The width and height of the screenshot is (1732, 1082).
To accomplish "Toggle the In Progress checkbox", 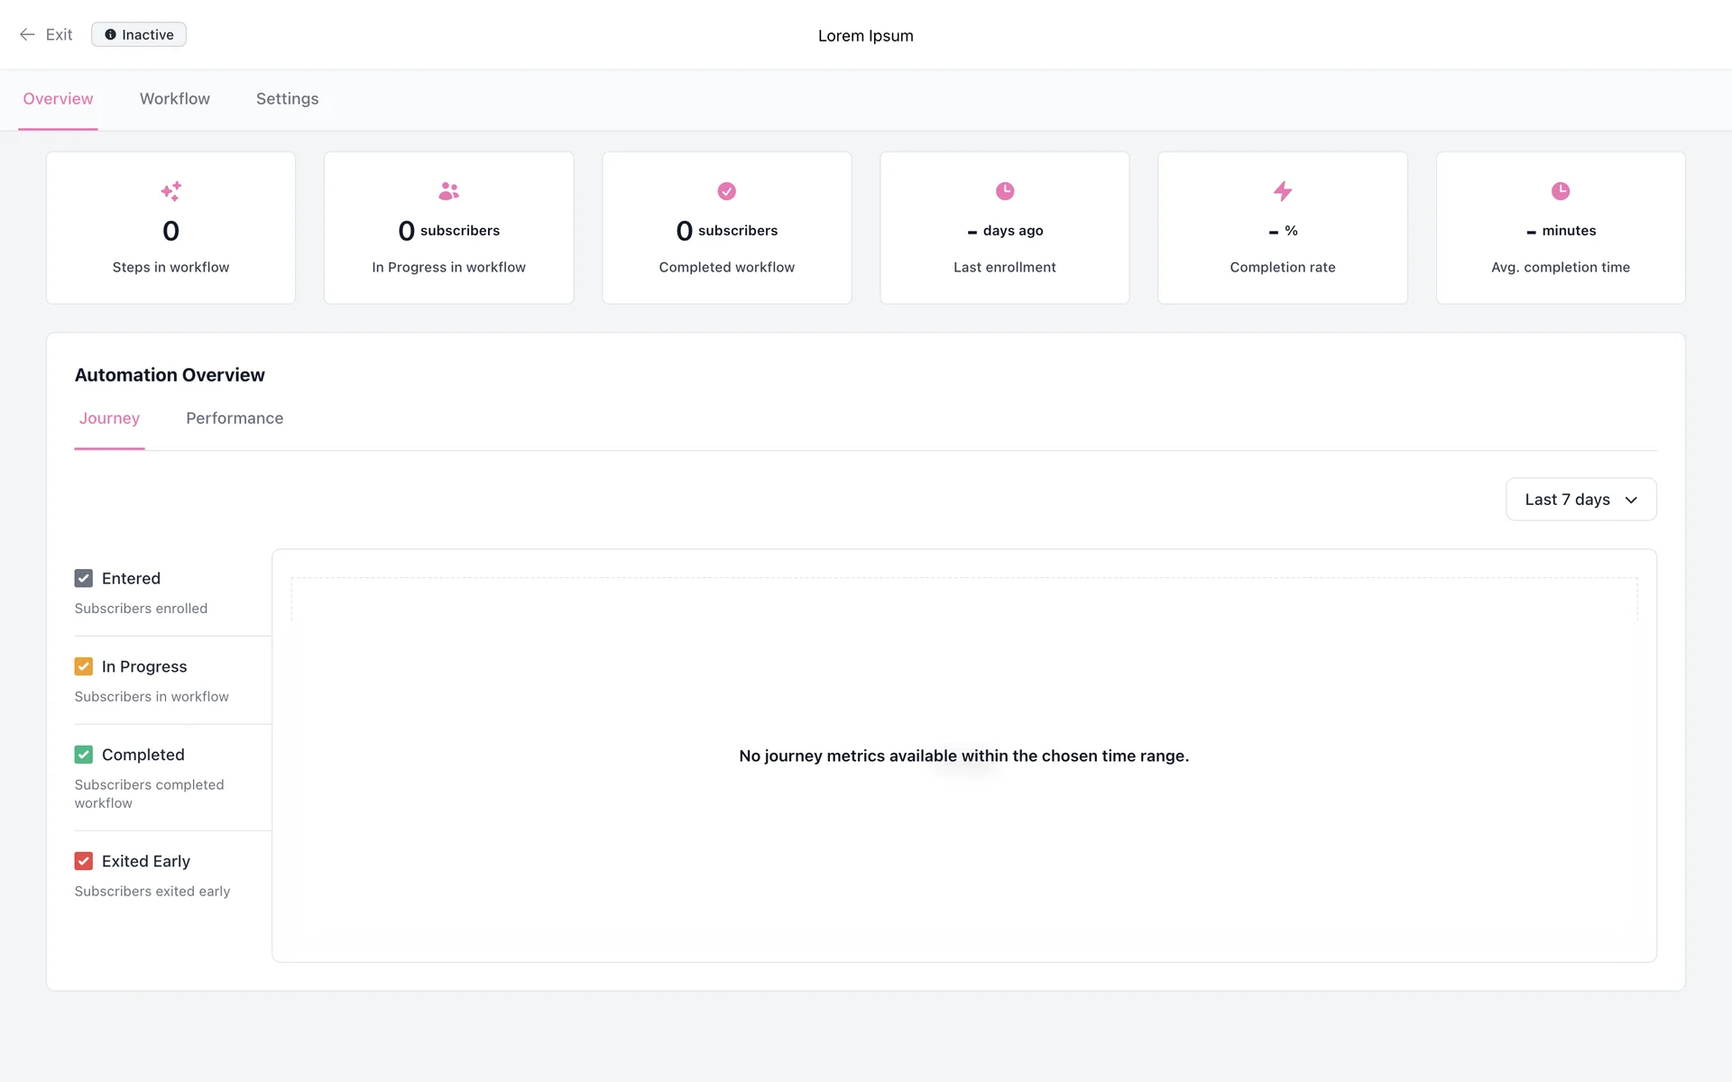I will [x=84, y=666].
